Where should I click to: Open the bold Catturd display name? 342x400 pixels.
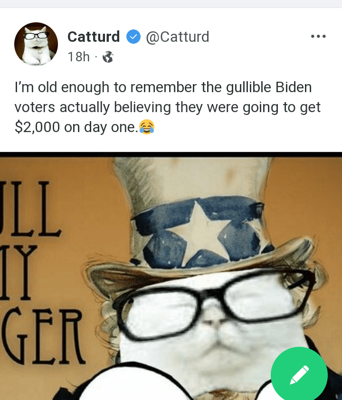(94, 37)
